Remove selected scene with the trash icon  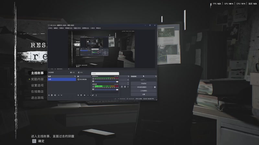(x=52, y=95)
